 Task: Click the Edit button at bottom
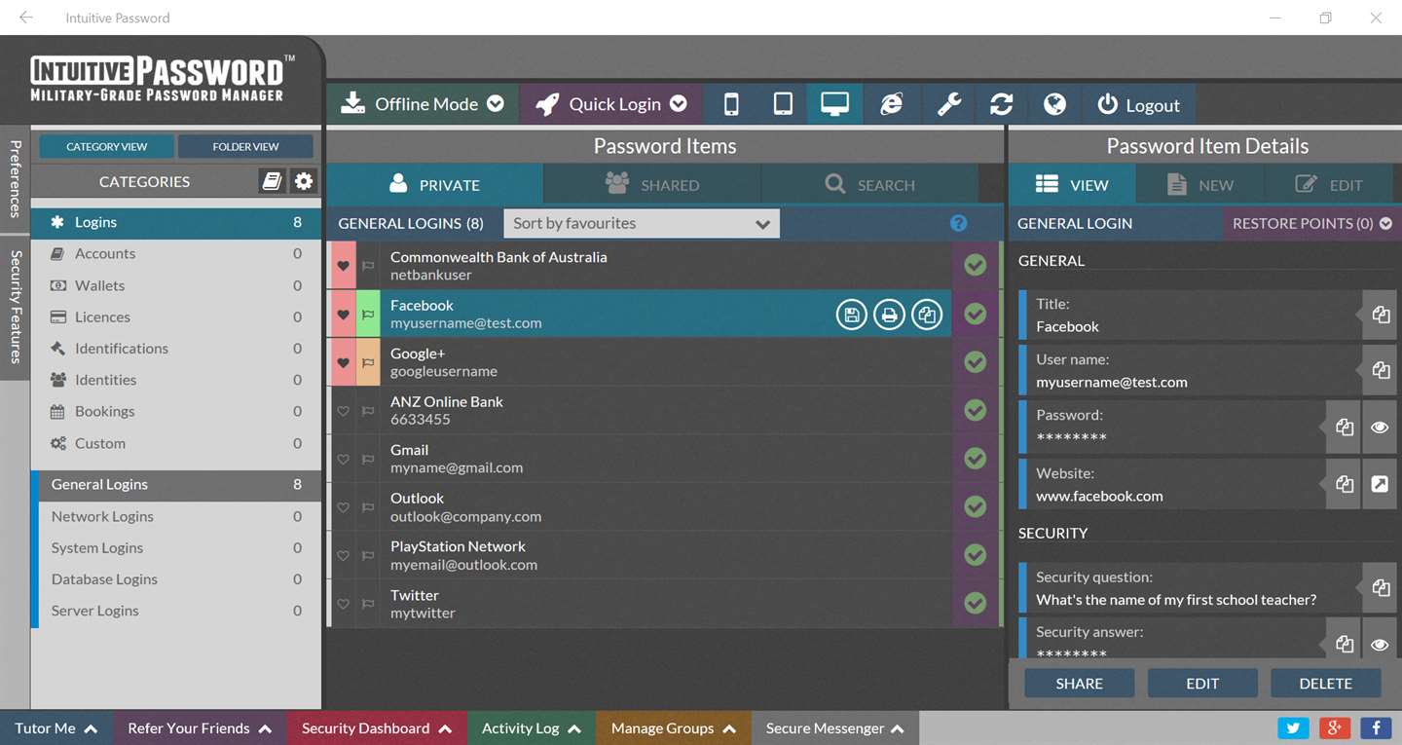(1202, 683)
